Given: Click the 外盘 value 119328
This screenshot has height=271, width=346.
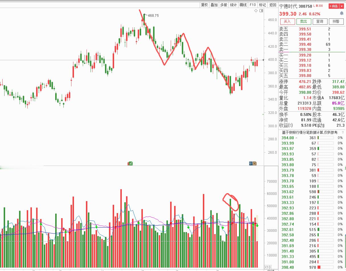Looking at the screenshot, I should point(305,109).
